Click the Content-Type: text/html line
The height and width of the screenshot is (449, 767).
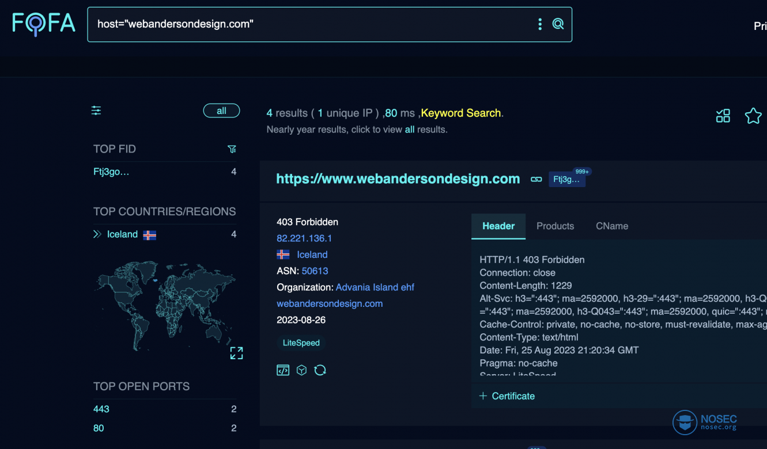529,337
